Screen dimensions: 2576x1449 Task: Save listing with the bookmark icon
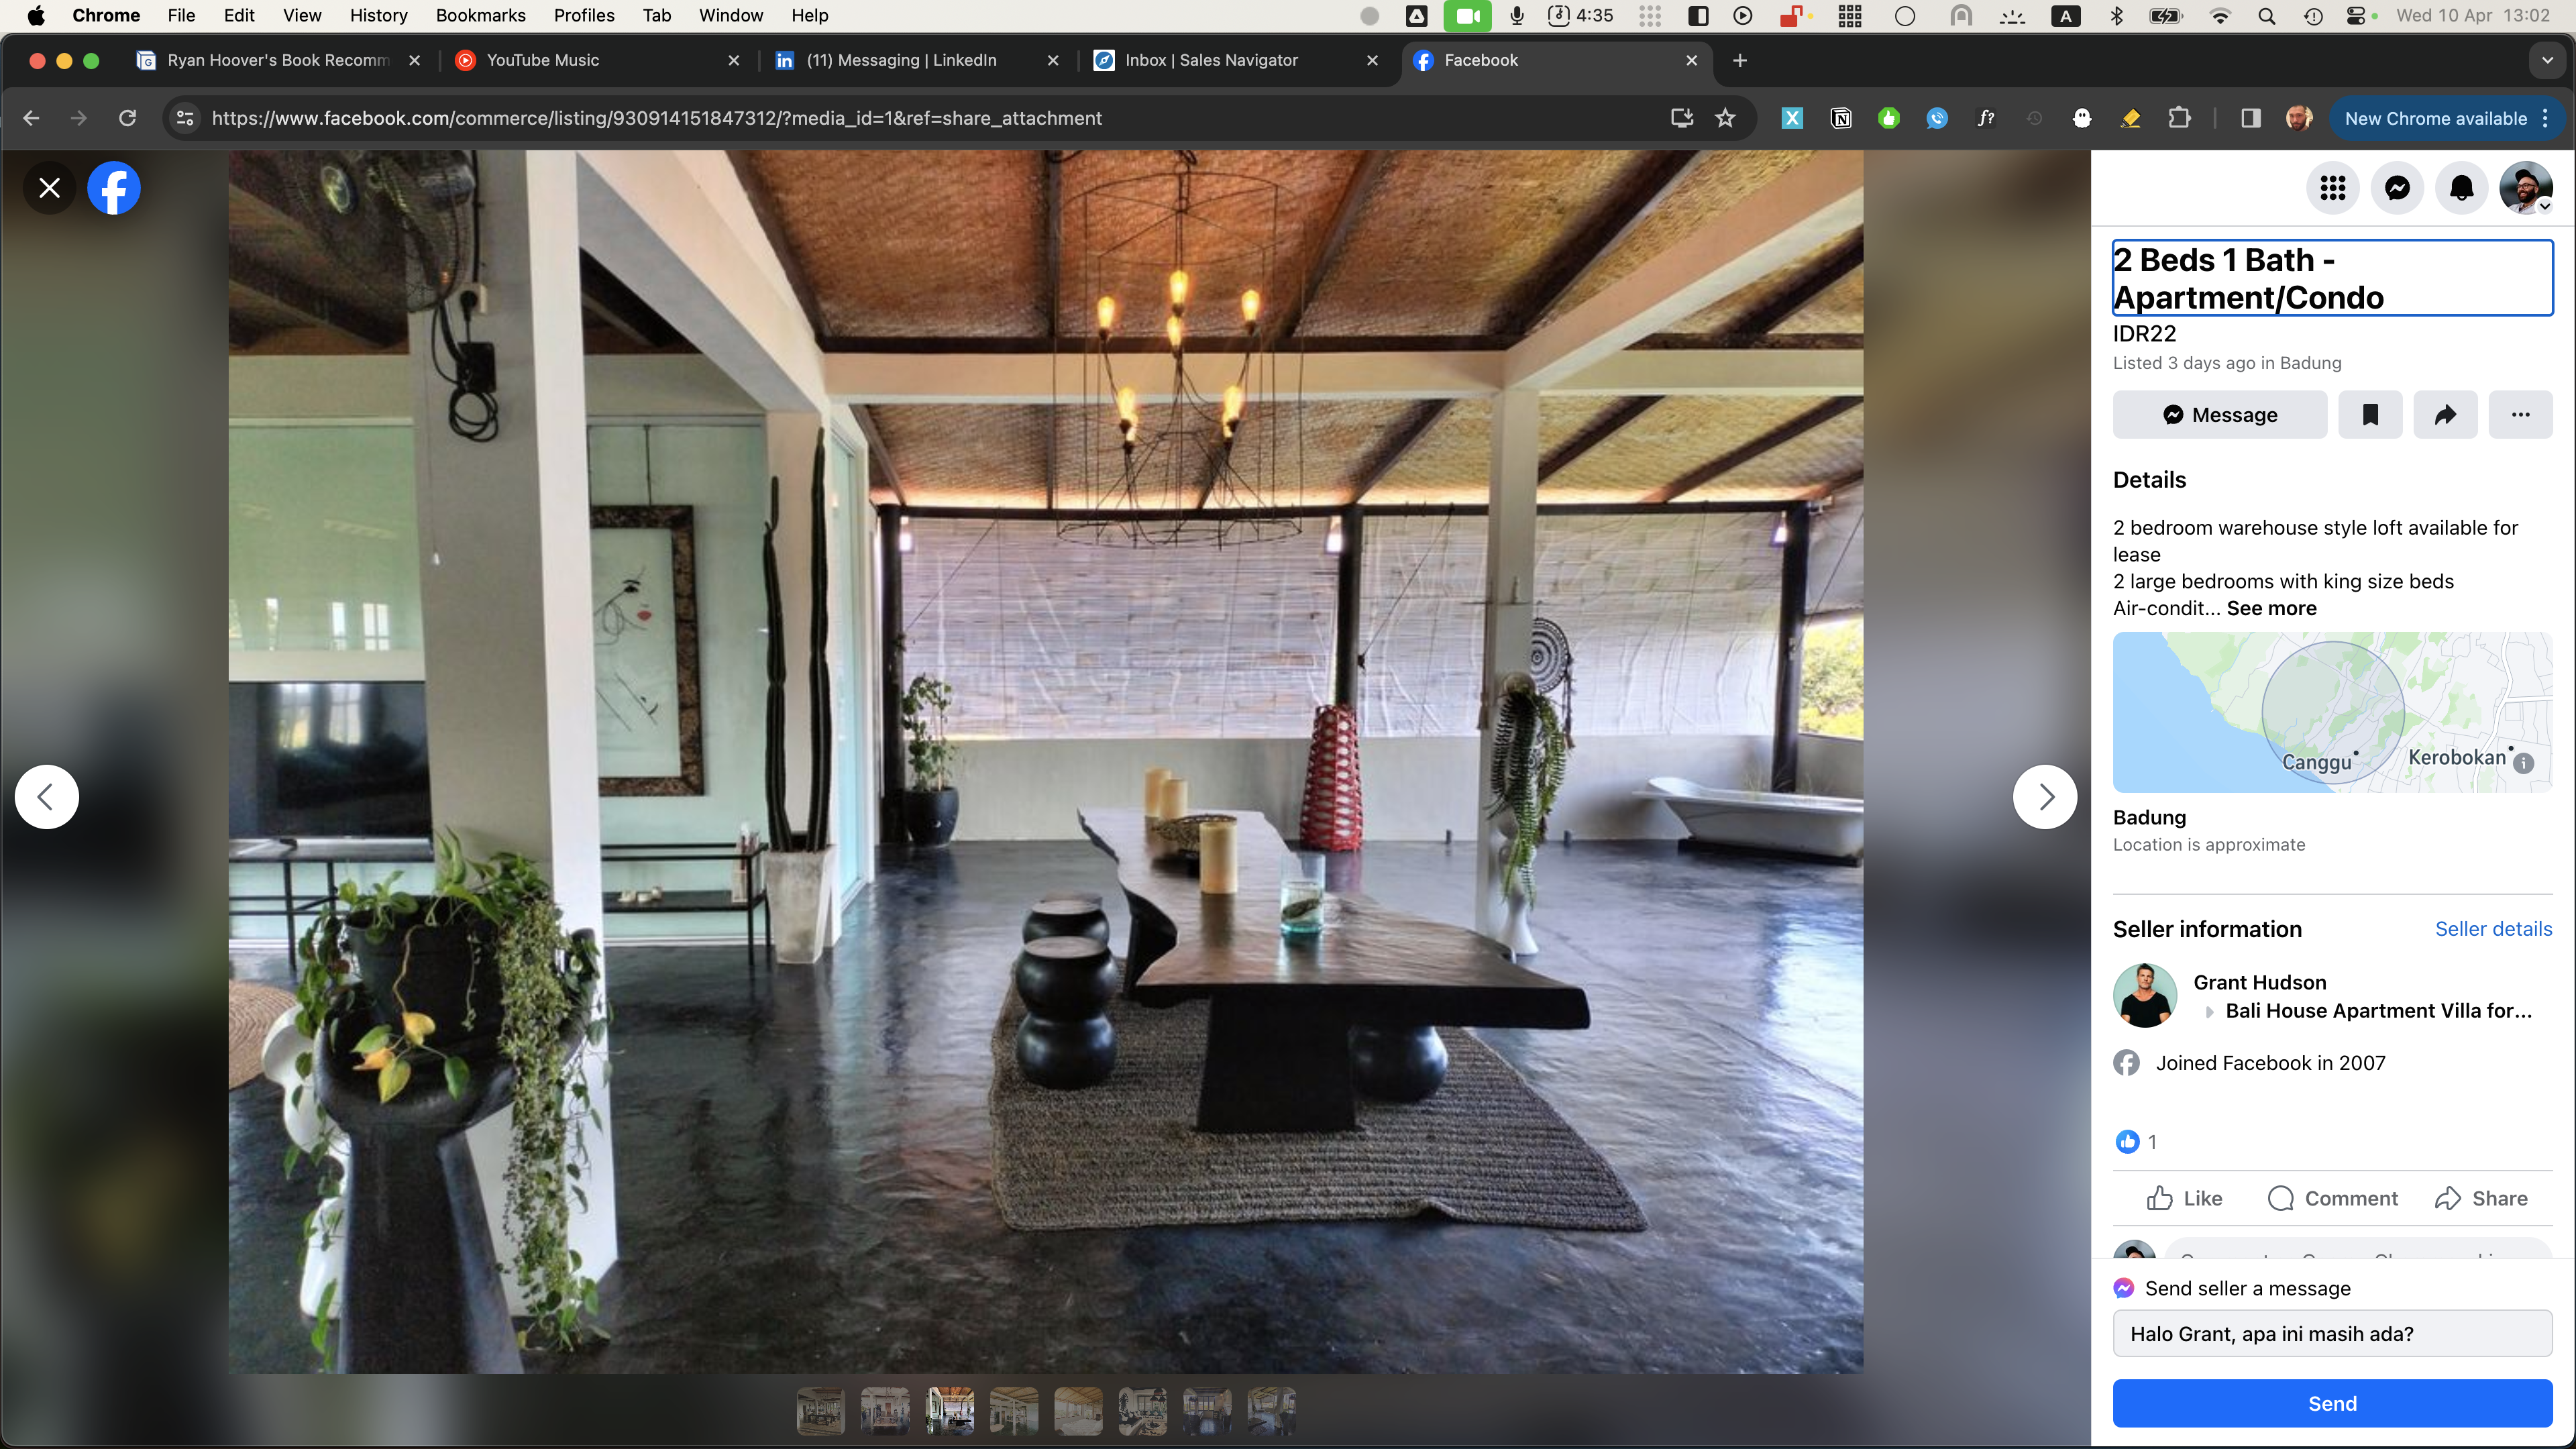2370,415
